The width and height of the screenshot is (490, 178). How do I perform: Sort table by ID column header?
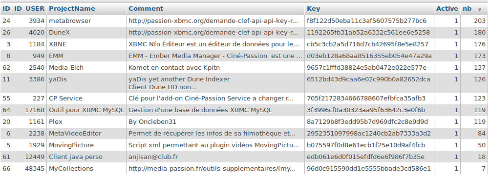click(x=6, y=9)
